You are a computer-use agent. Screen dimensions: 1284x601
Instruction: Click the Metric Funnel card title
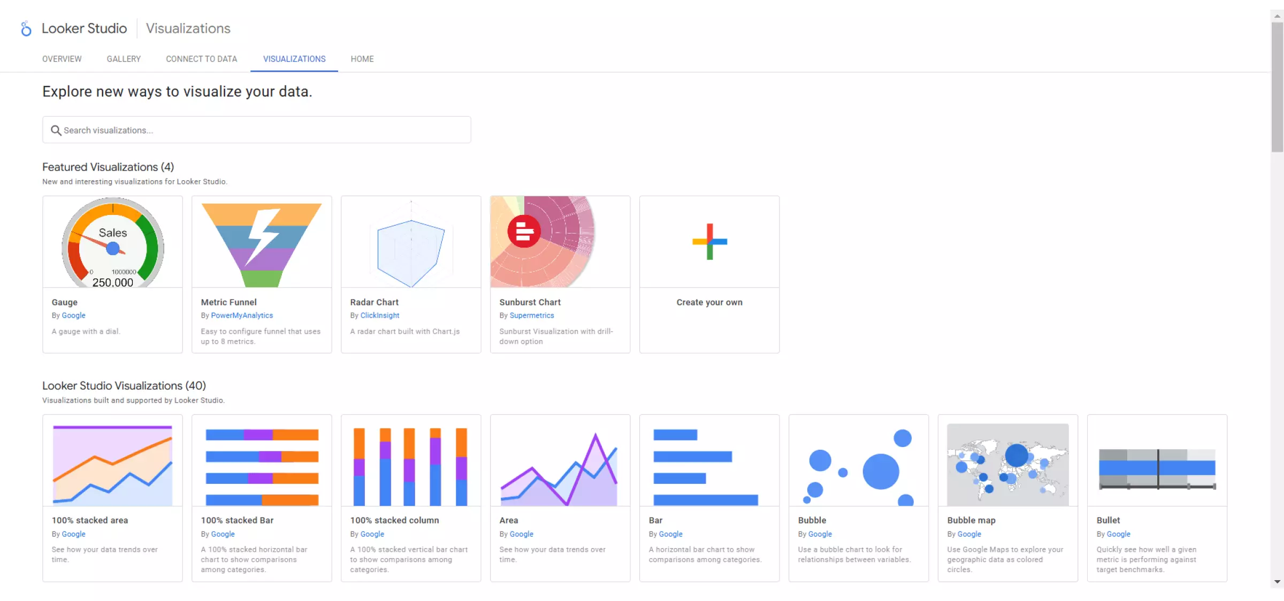coord(228,302)
